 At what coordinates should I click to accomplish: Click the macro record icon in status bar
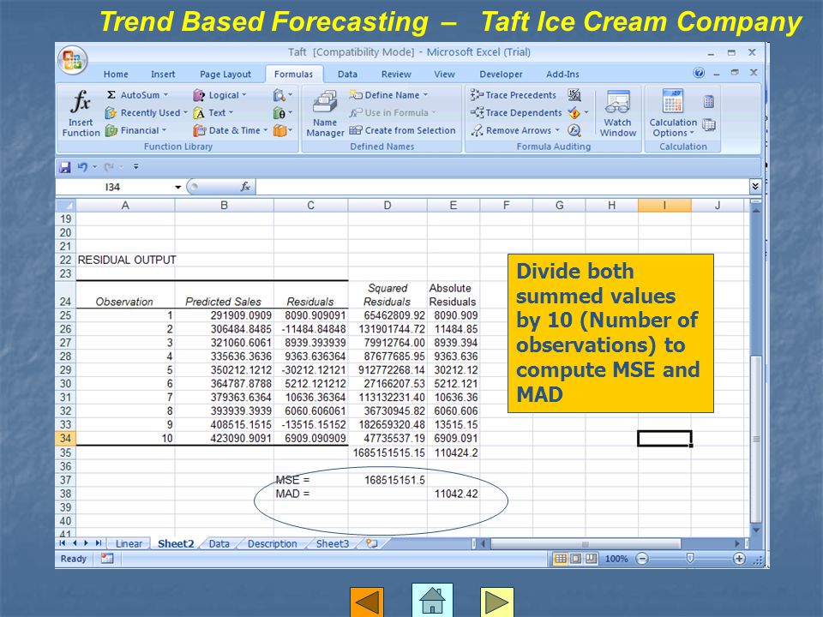pyautogui.click(x=107, y=559)
